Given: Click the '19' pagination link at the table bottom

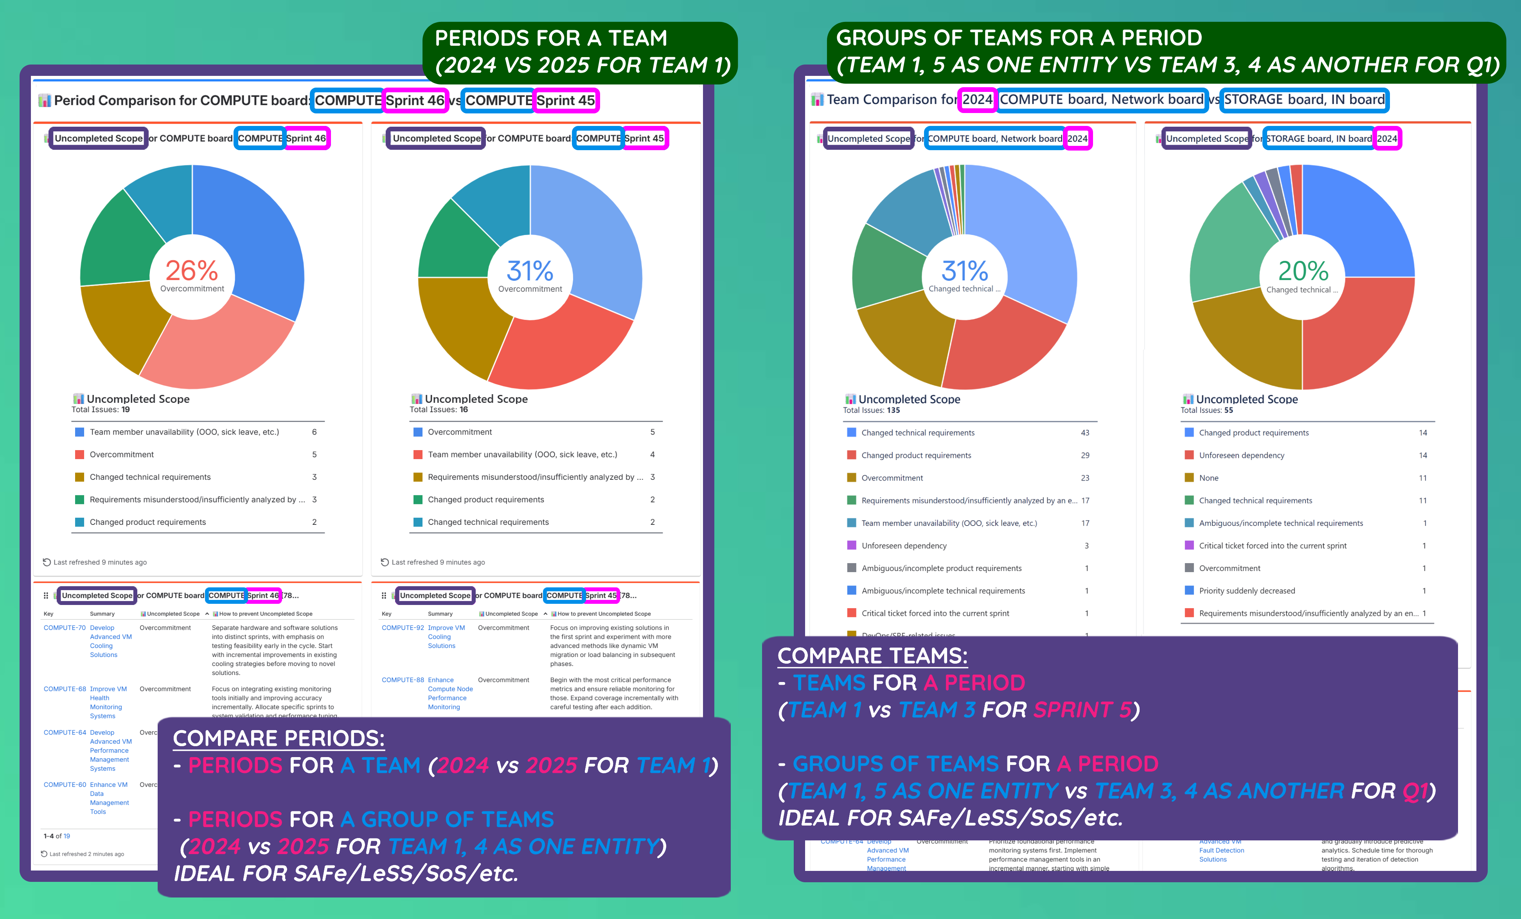Looking at the screenshot, I should (x=67, y=836).
